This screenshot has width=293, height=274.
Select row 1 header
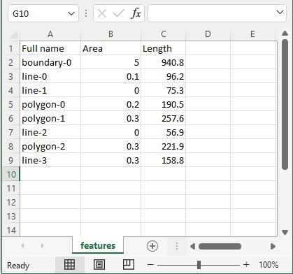10,48
